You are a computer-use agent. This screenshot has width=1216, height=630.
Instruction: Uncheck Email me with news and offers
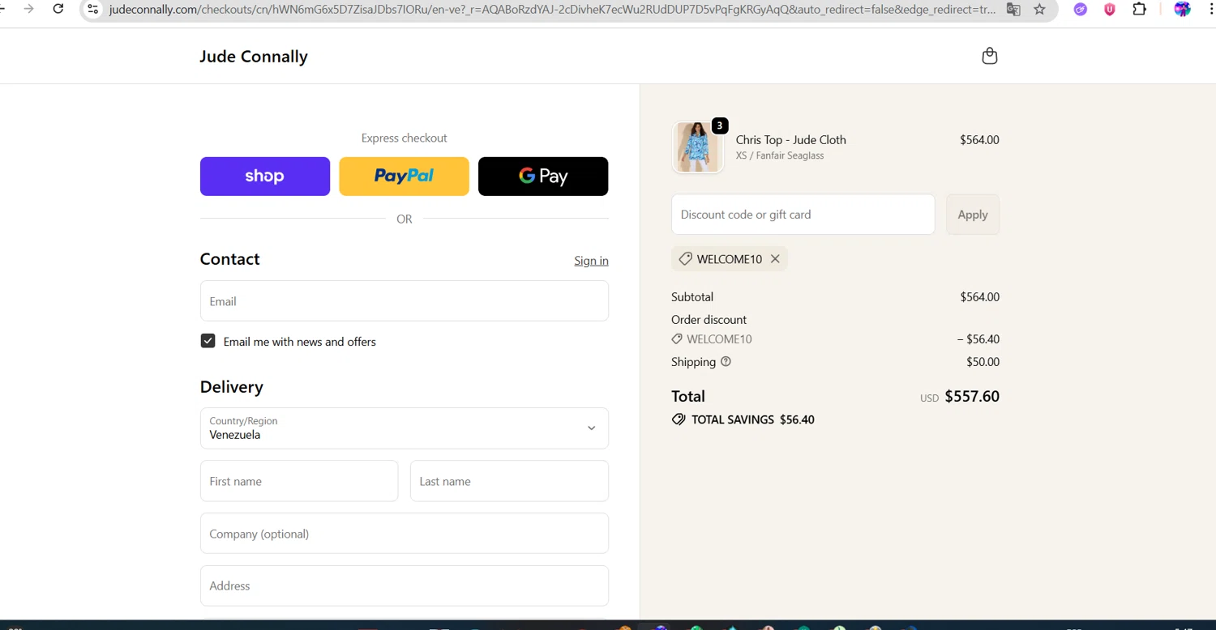(208, 341)
